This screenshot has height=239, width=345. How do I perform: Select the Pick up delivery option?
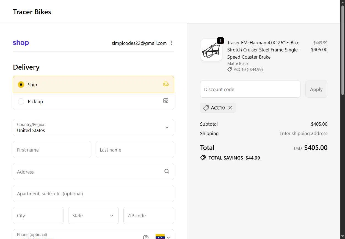[93, 101]
